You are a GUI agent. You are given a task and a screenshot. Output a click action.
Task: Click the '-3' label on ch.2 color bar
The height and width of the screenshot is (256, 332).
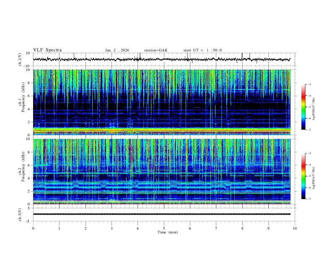pyautogui.click(x=309, y=154)
